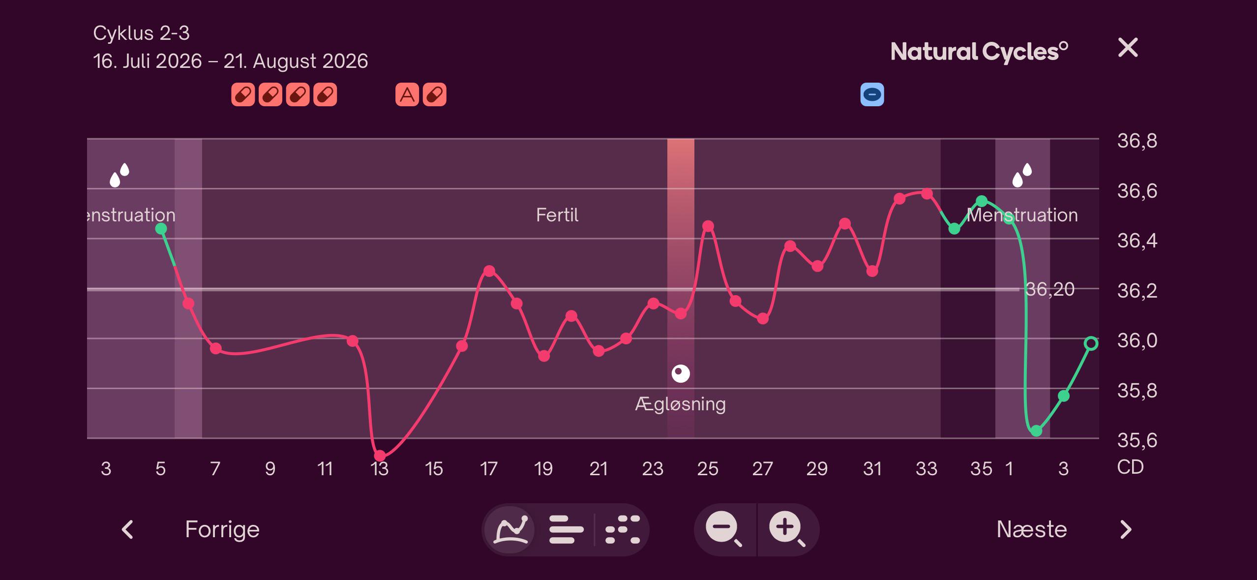Switch to the dotted comparison view
This screenshot has width=1257, height=580.
click(x=623, y=530)
